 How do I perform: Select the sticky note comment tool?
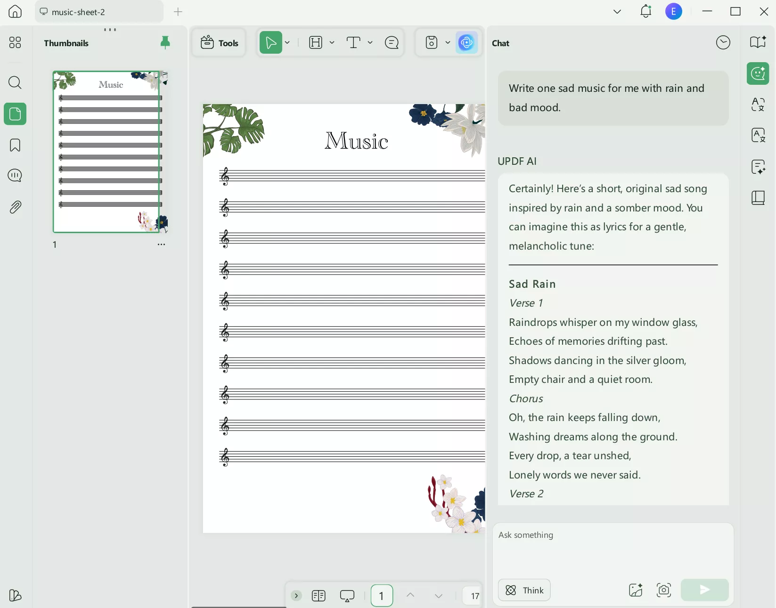(x=392, y=42)
